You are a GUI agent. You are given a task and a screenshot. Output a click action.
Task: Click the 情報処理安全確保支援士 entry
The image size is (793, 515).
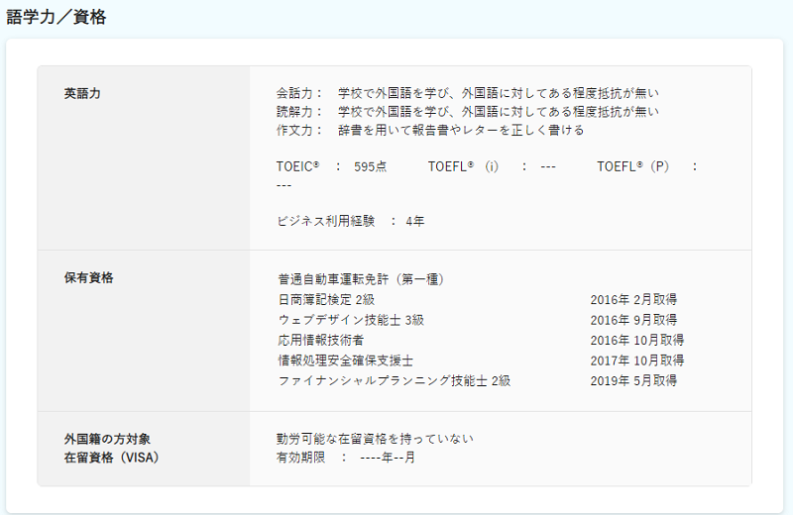[346, 360]
